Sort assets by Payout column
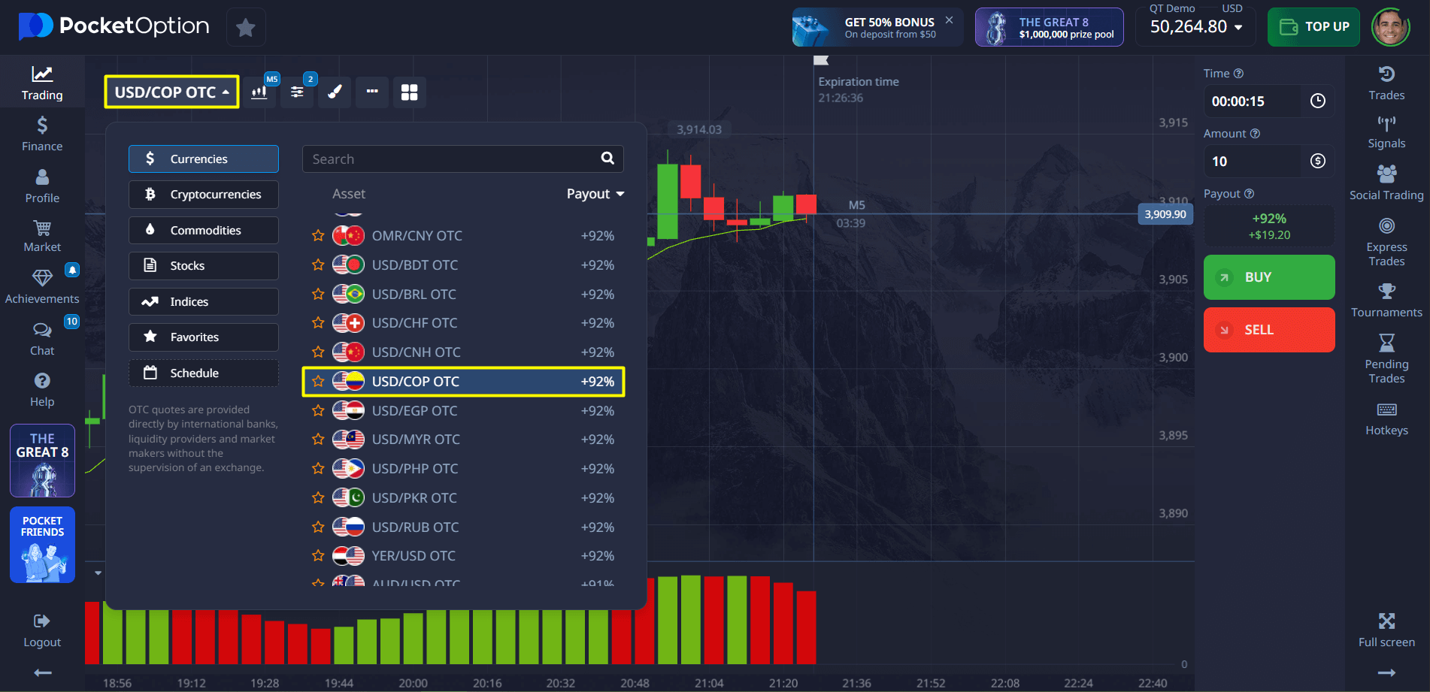This screenshot has width=1430, height=692. (595, 194)
